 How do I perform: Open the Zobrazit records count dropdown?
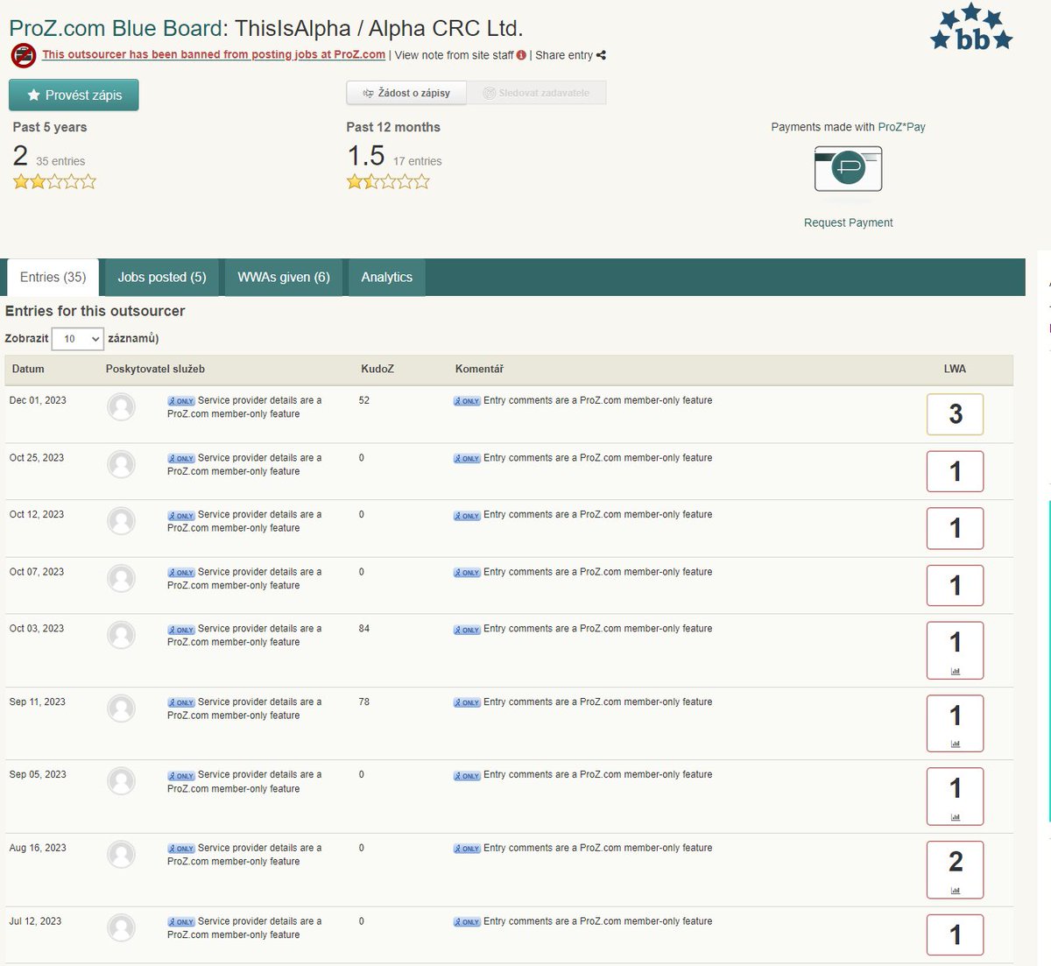(x=78, y=339)
